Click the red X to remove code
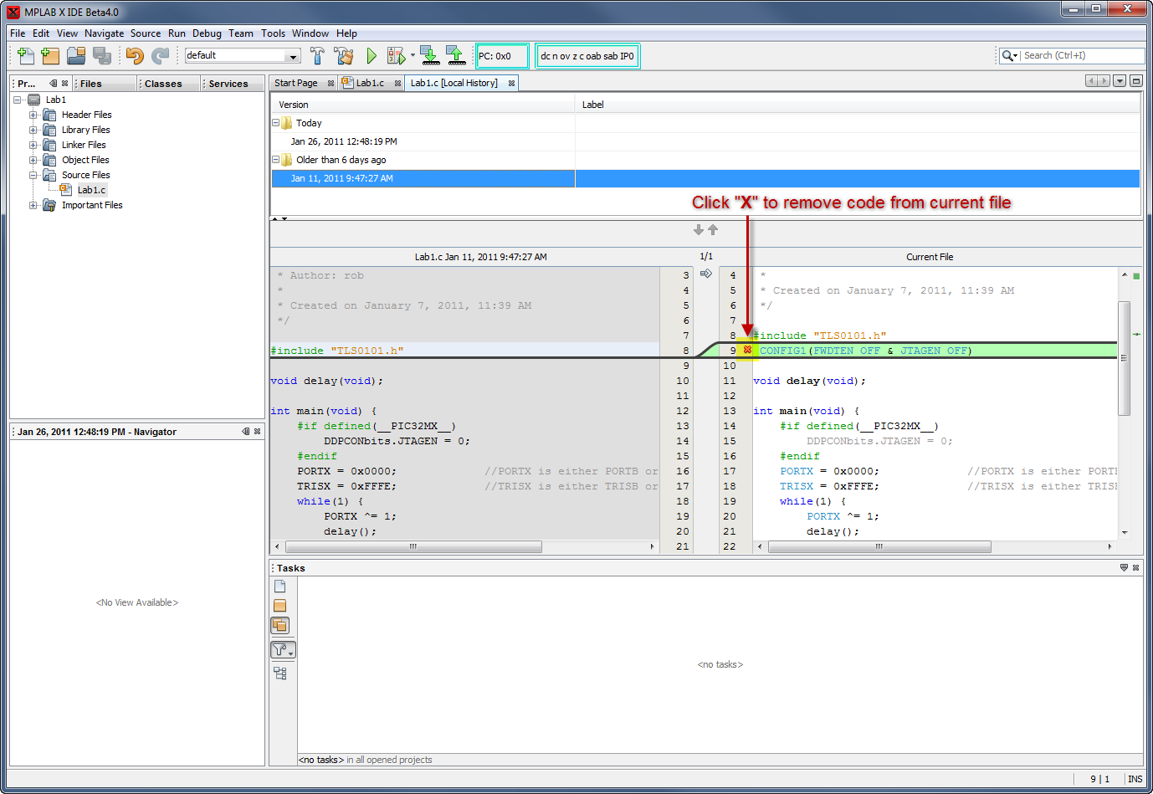The image size is (1153, 794). pos(747,350)
